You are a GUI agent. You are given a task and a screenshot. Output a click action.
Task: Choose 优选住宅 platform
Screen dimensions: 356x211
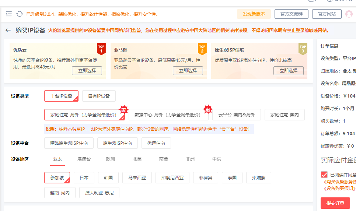(156, 143)
